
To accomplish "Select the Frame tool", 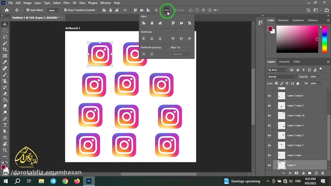I will point(5,56).
